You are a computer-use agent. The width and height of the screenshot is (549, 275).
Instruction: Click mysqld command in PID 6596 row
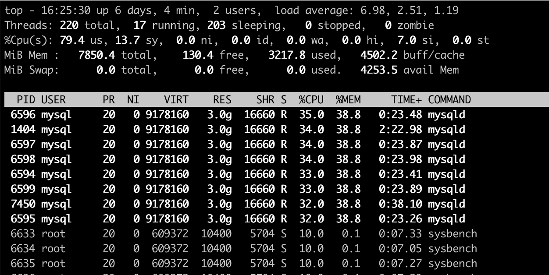(446, 115)
